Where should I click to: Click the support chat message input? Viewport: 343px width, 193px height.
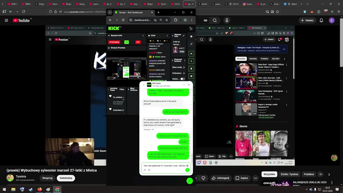pos(166,166)
